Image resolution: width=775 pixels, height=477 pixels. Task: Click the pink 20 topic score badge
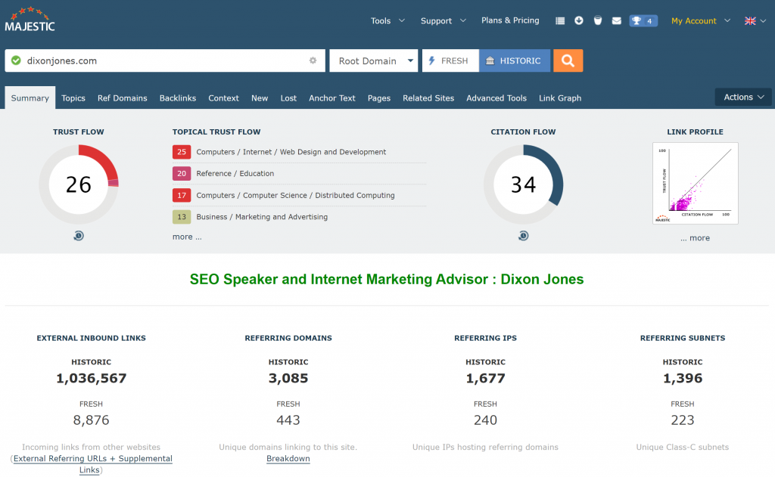(182, 173)
